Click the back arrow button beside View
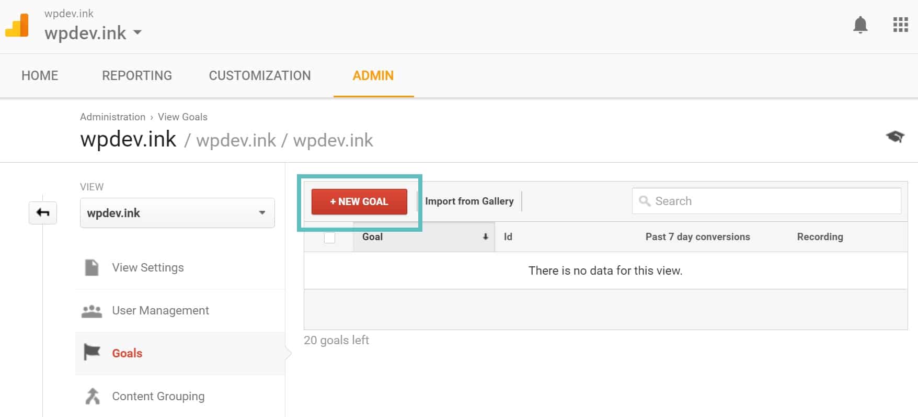This screenshot has width=918, height=417. (43, 212)
